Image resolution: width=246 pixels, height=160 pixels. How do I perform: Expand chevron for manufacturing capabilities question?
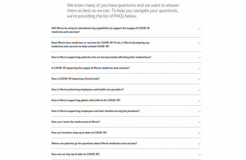(x=199, y=29)
